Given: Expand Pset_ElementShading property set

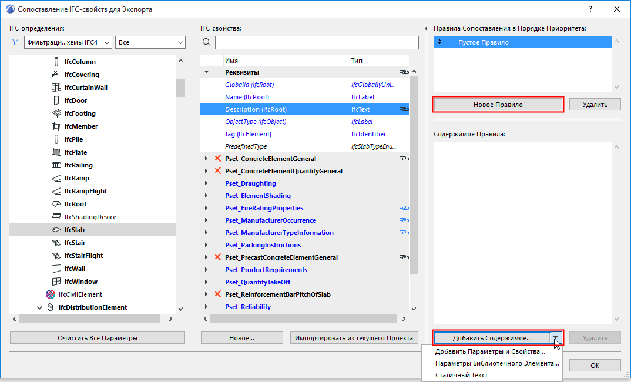Looking at the screenshot, I should click(206, 196).
